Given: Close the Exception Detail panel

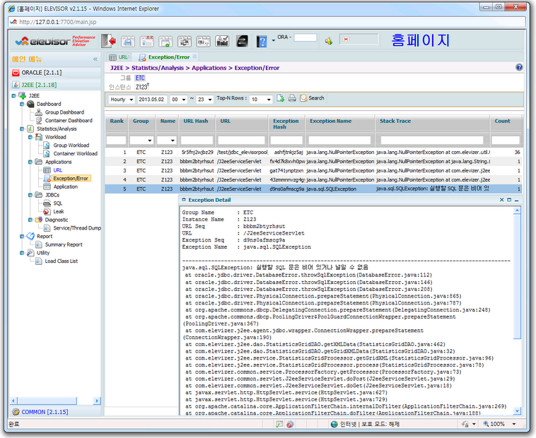Looking at the screenshot, I should coord(501,200).
